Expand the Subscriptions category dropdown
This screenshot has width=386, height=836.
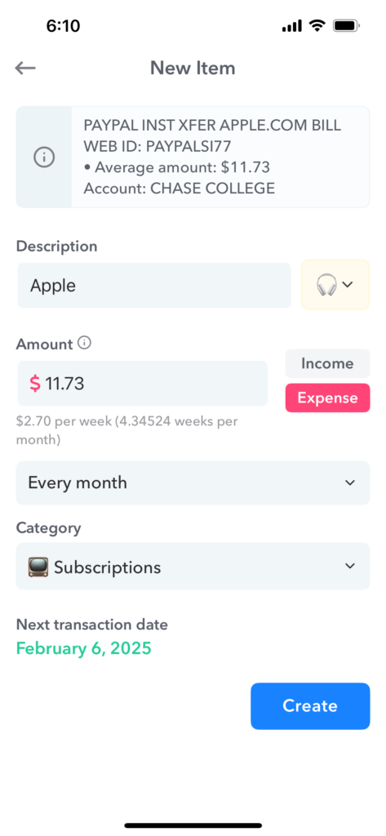point(193,567)
